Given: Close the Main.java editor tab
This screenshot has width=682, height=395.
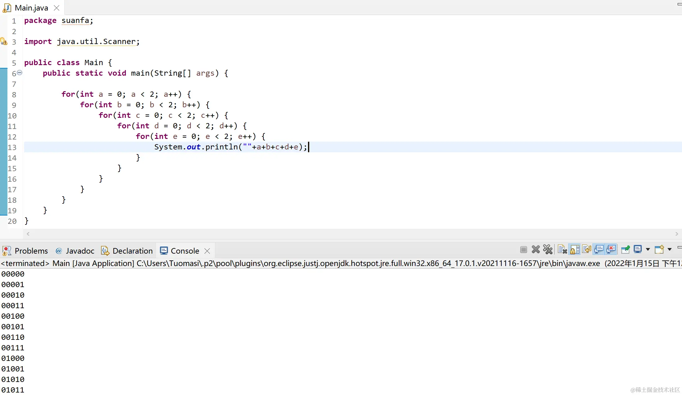Looking at the screenshot, I should (x=56, y=8).
